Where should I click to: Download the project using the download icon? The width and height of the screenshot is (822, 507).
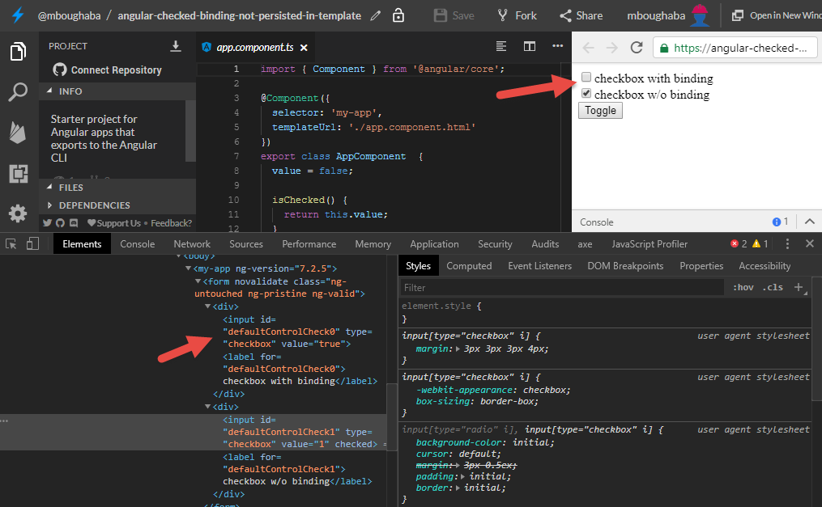point(176,46)
